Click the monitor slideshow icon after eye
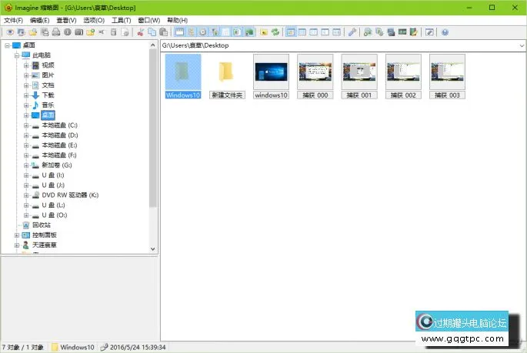Screen dimensions: 527x353 (x=22, y=32)
